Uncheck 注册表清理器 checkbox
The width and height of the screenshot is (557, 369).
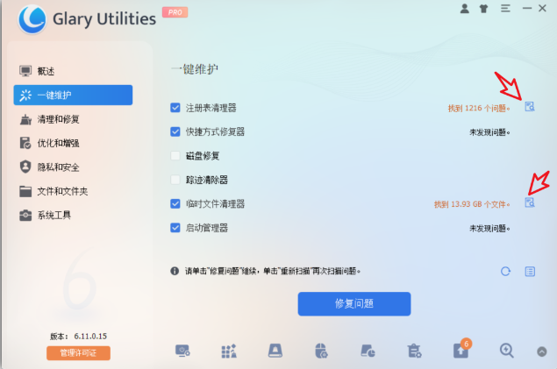175,108
